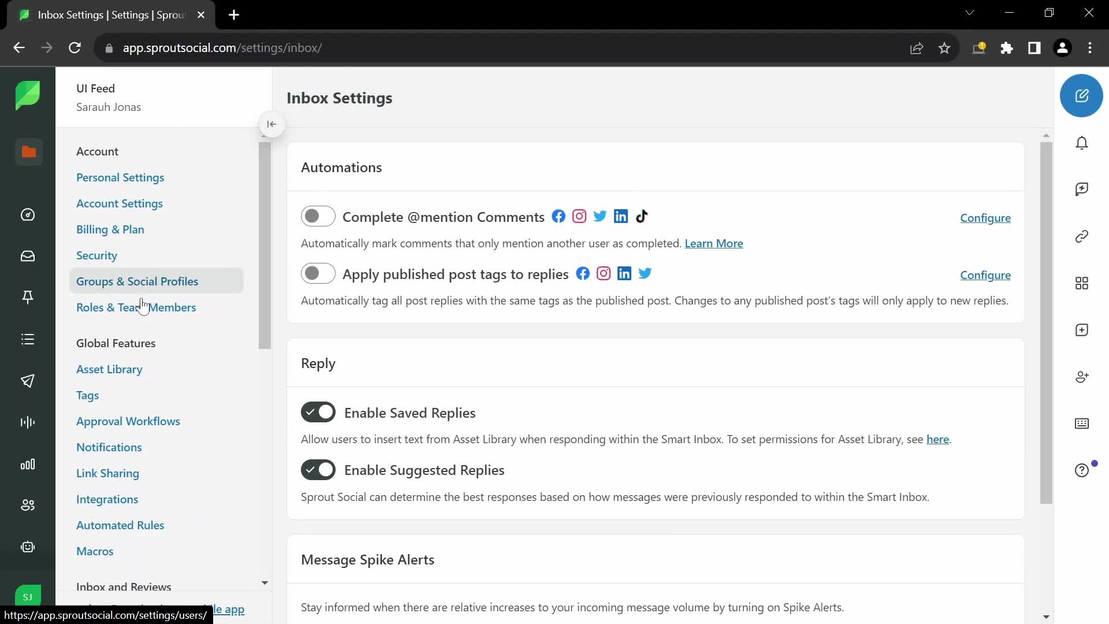Click the Sprout Social home icon
Viewport: 1109px width, 624px height.
click(27, 95)
